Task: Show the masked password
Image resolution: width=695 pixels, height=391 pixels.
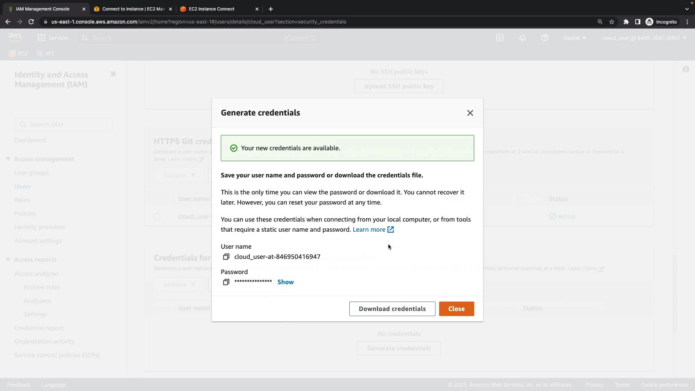Action: coord(285,282)
